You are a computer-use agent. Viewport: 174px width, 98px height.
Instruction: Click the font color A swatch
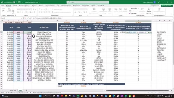[x=35, y=12]
